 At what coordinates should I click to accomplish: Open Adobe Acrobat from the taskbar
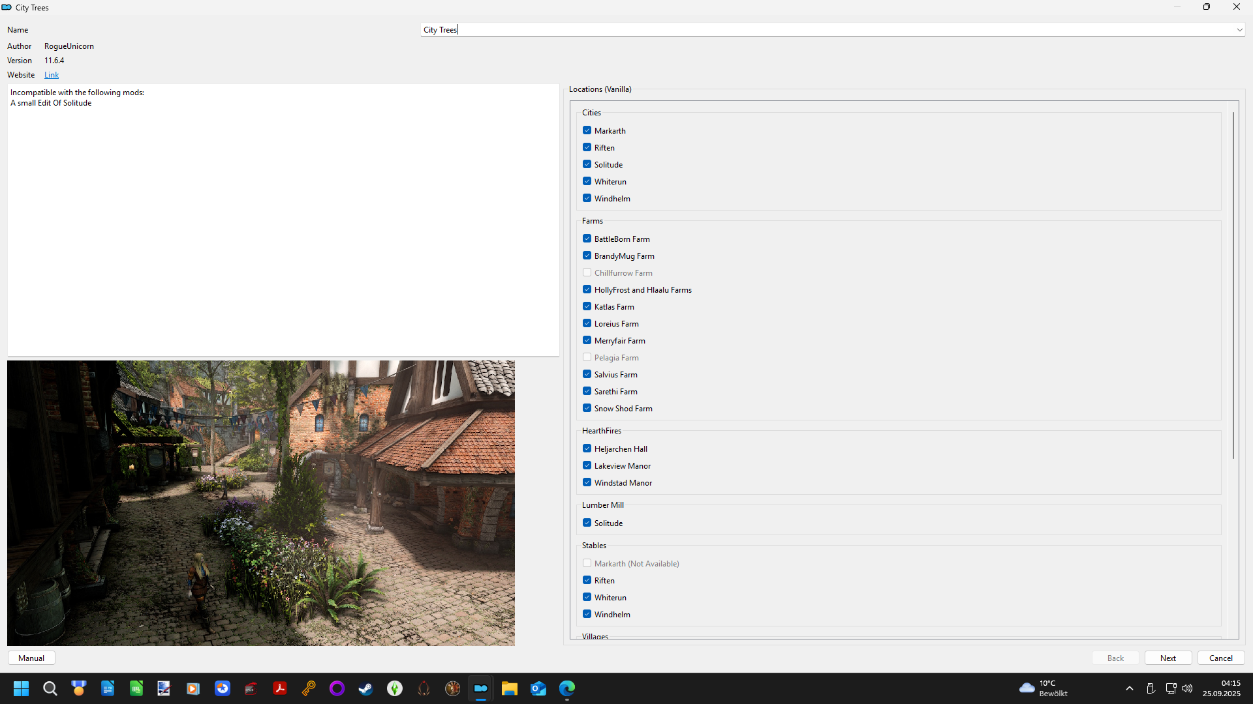coord(280,688)
